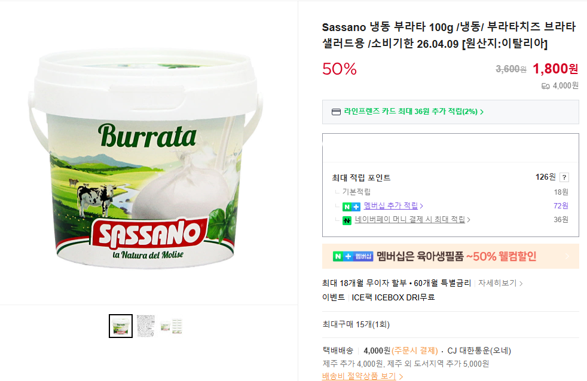Click 라인프렌즈 카드 최대 36원 추가 적립 link
The height and width of the screenshot is (381, 587).
tap(411, 112)
